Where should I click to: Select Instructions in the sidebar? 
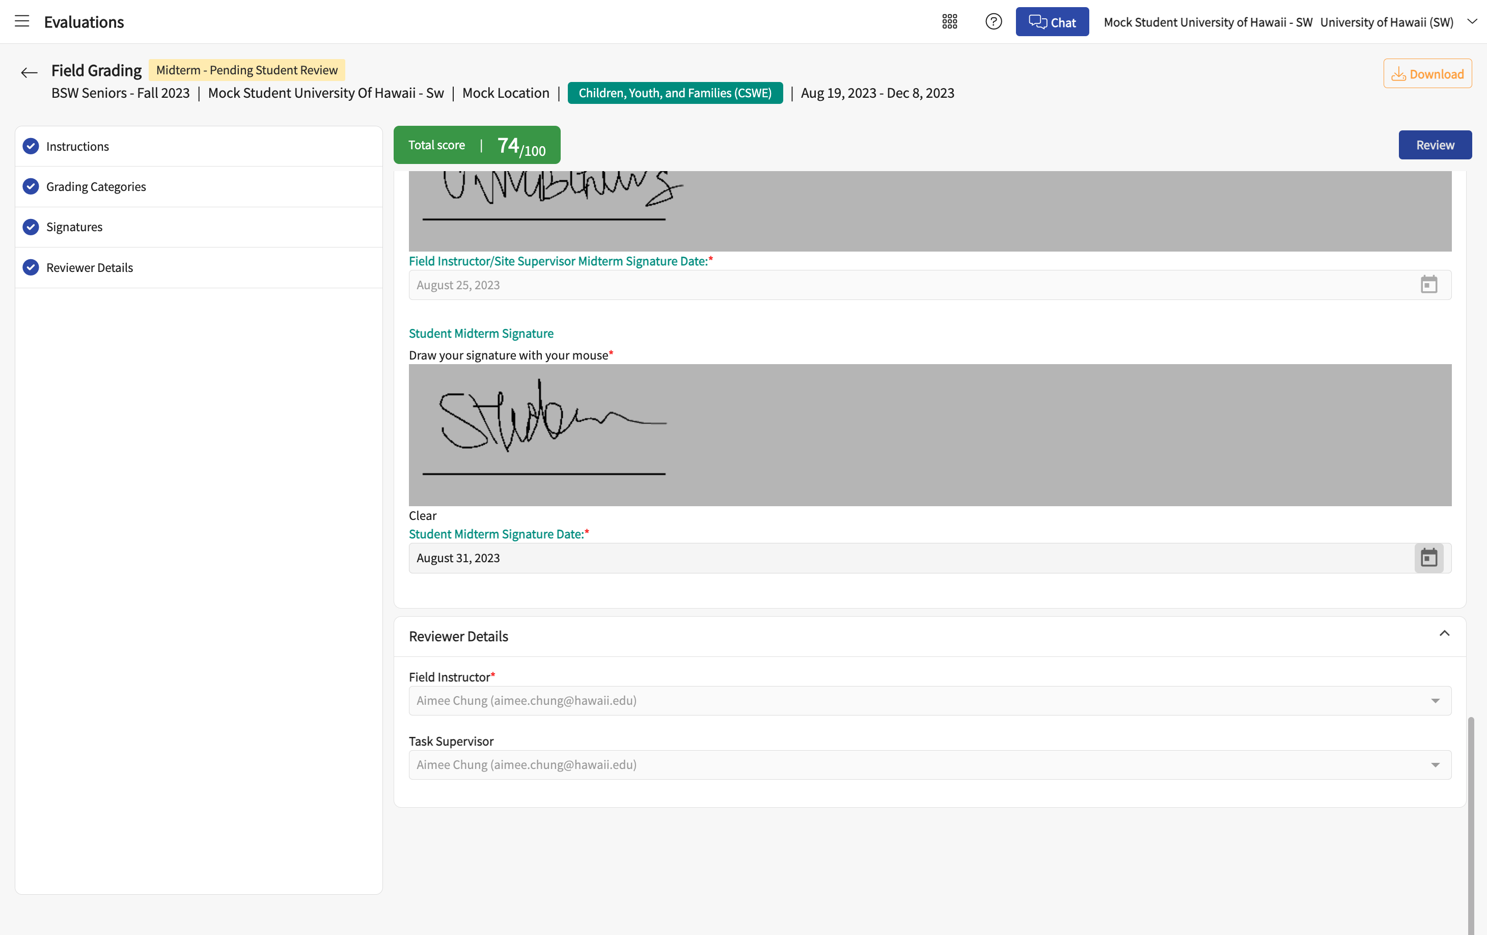199,146
